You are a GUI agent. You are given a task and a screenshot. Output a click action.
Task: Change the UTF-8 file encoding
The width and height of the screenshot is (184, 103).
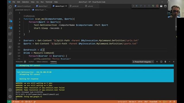[140, 102]
